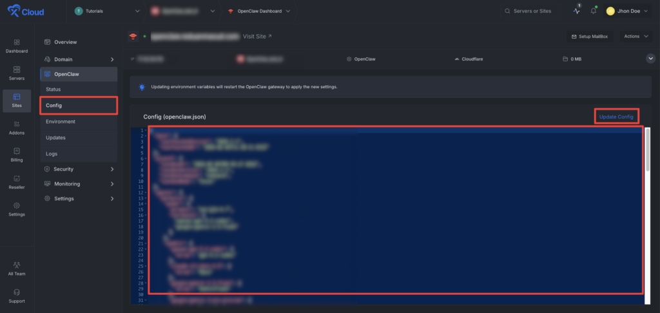The width and height of the screenshot is (660, 313).
Task: Click the activity pulse icon
Action: coord(577,11)
